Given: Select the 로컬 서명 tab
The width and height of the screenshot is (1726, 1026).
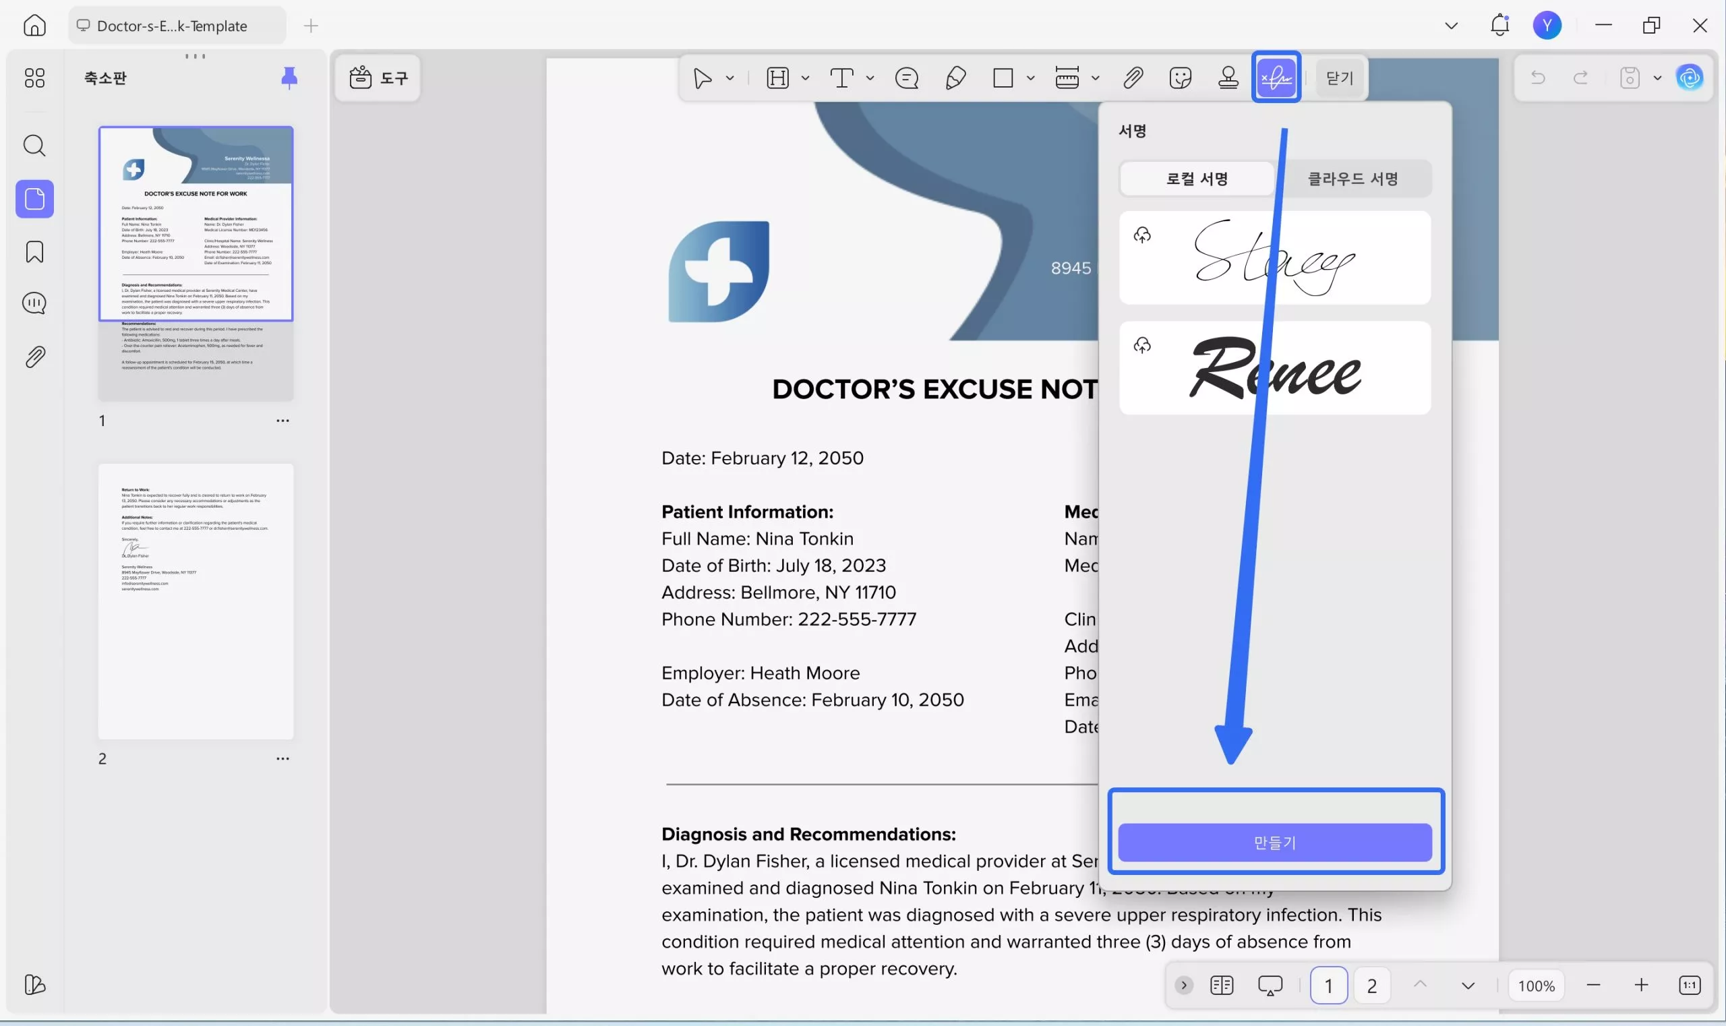Looking at the screenshot, I should pos(1196,179).
